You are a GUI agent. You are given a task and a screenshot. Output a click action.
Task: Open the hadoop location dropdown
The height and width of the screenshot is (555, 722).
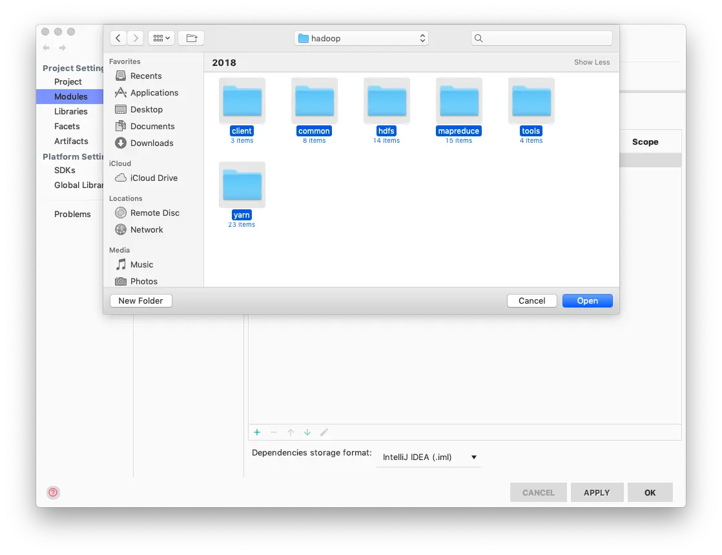(360, 37)
